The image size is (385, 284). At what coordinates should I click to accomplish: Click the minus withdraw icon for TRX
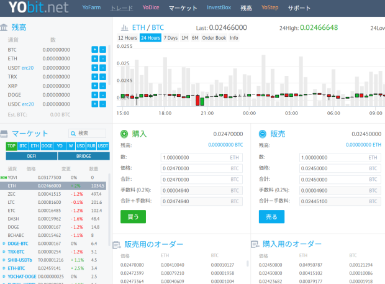point(103,77)
